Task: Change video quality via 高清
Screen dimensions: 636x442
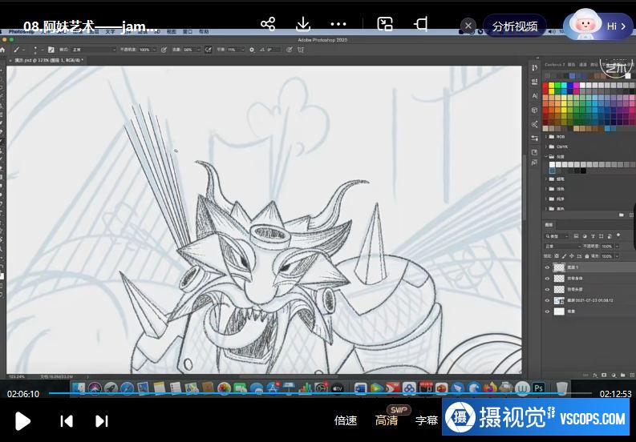Action: [x=387, y=420]
